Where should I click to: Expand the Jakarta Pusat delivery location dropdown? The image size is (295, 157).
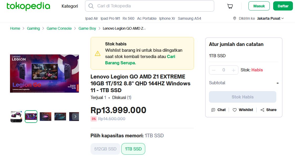271,18
